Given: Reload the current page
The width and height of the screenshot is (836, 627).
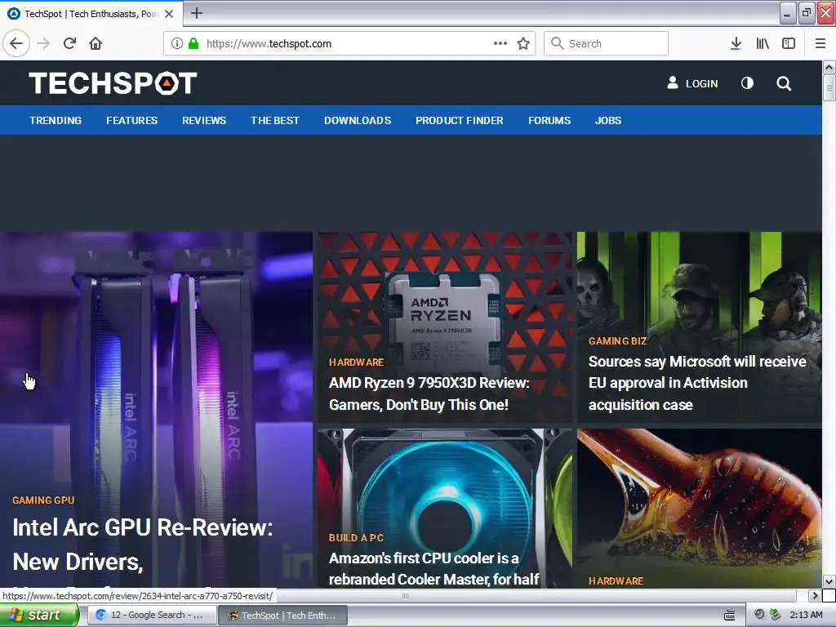Looking at the screenshot, I should [70, 43].
